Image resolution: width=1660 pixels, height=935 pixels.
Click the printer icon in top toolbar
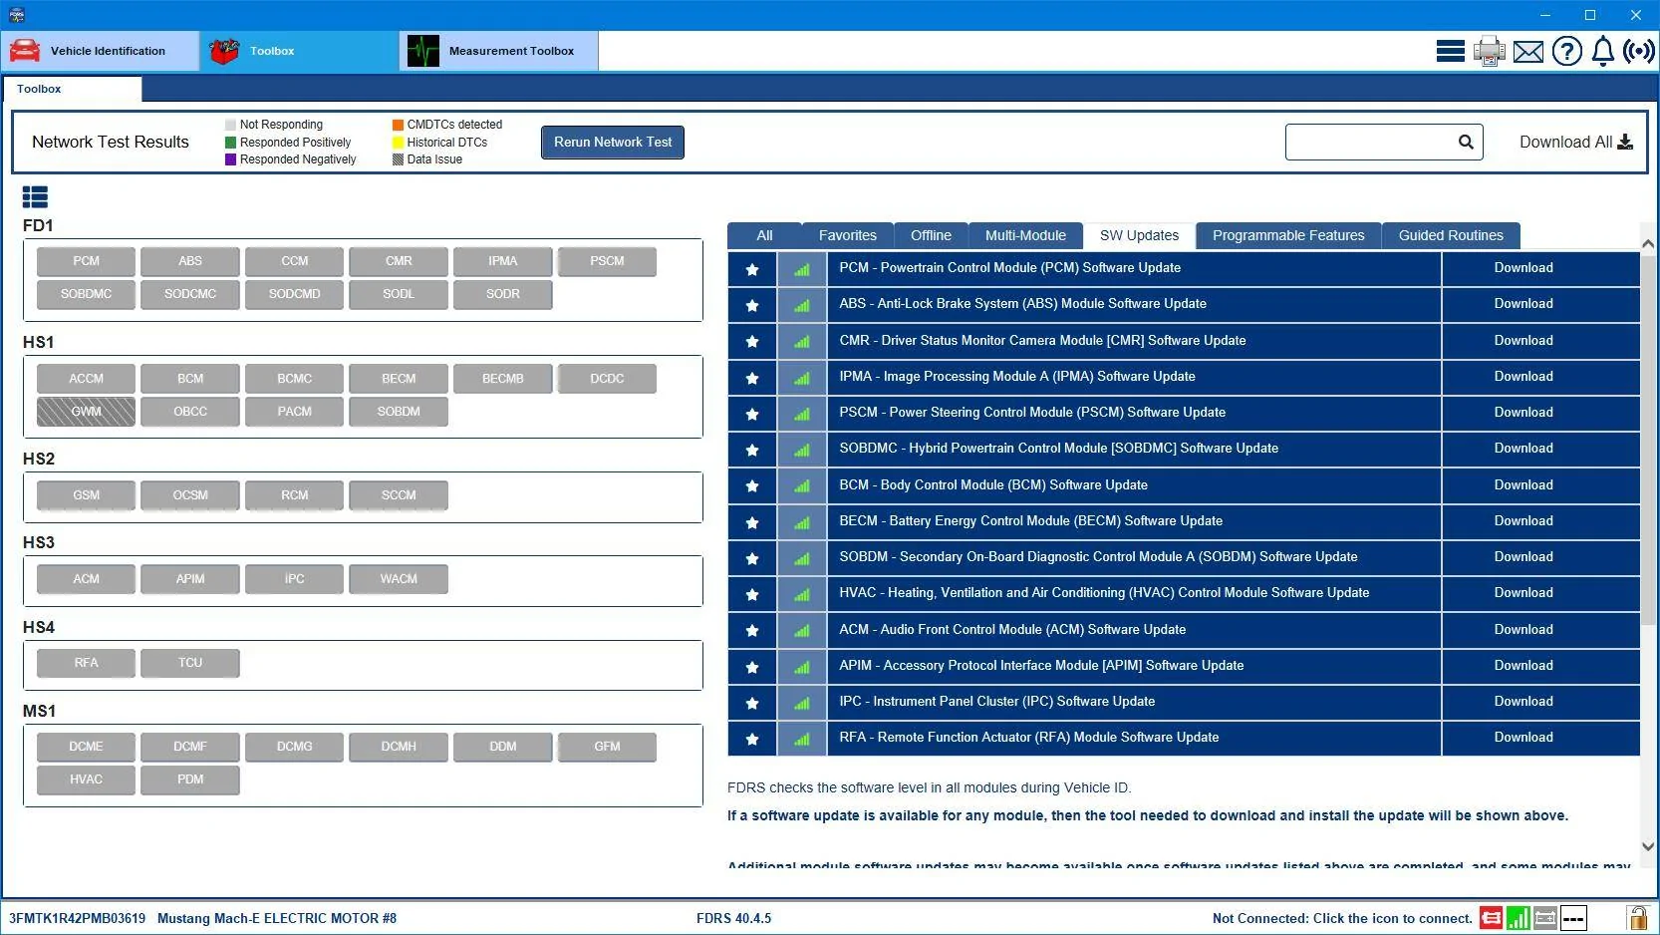(x=1490, y=51)
